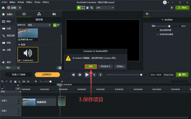Toggle magnetic track on 轨道 1
Viewport: 191px width, 119px height.
tap(19, 111)
